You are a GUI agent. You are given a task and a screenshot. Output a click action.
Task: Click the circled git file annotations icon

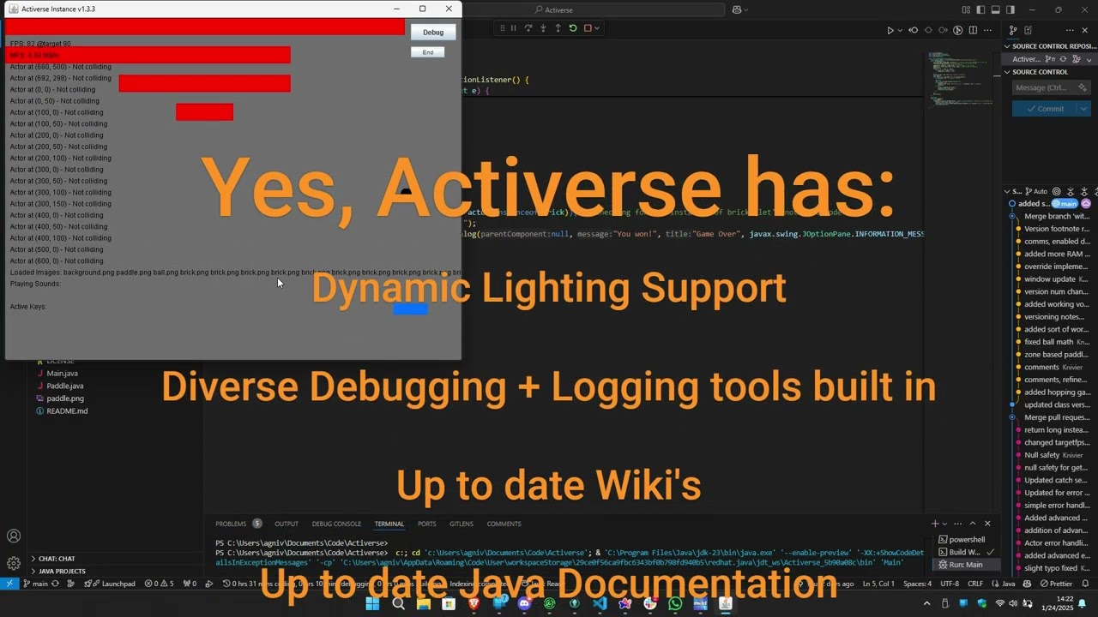tap(957, 30)
